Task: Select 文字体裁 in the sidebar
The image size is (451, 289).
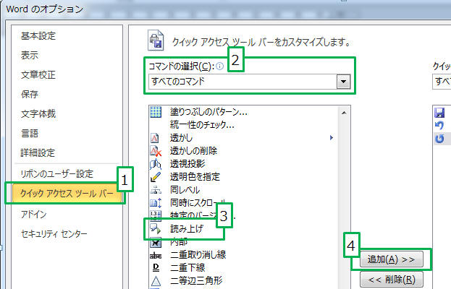Action: 38,113
